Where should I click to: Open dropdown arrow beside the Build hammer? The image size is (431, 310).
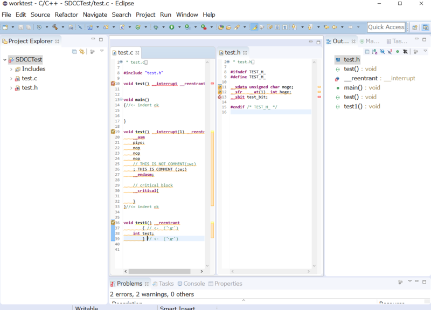tap(63, 27)
